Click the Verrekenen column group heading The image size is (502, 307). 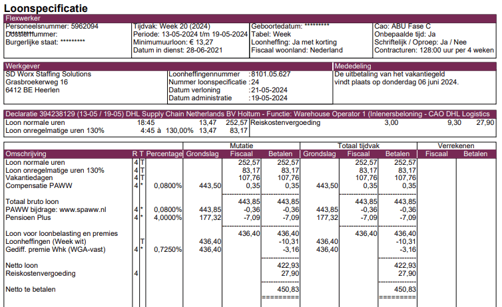click(x=455, y=145)
